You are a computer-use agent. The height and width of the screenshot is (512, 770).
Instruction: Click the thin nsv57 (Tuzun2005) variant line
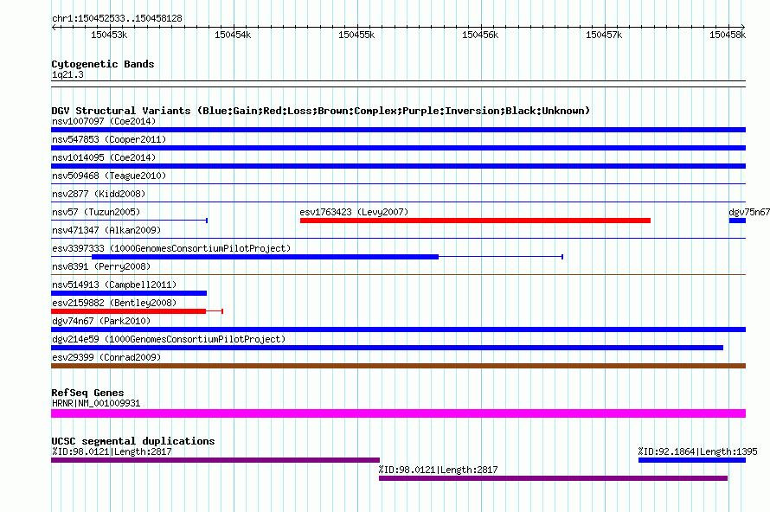pos(129,221)
